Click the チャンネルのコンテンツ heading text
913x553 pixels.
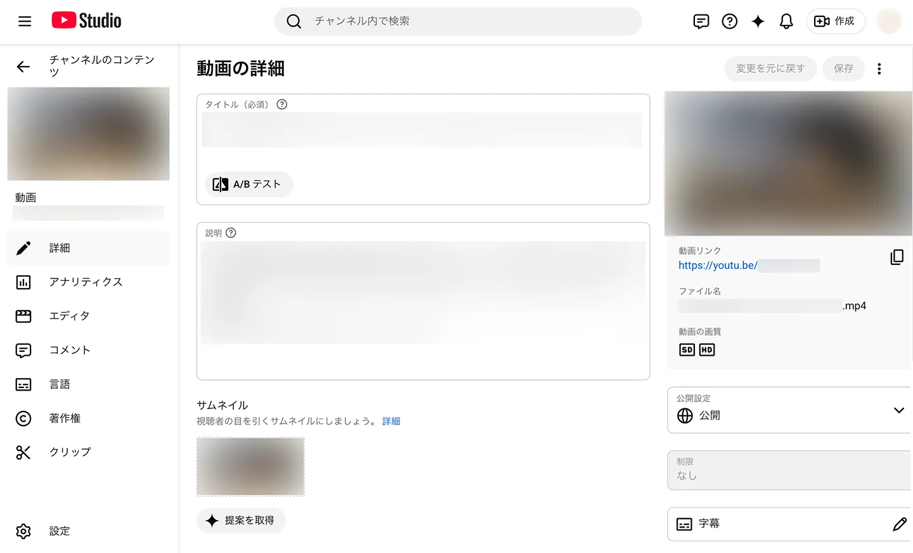point(102,66)
